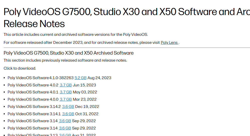Screen dimensions: 250x136
Task: Click the Oct 31, 2022 release date
Action: point(87,114)
